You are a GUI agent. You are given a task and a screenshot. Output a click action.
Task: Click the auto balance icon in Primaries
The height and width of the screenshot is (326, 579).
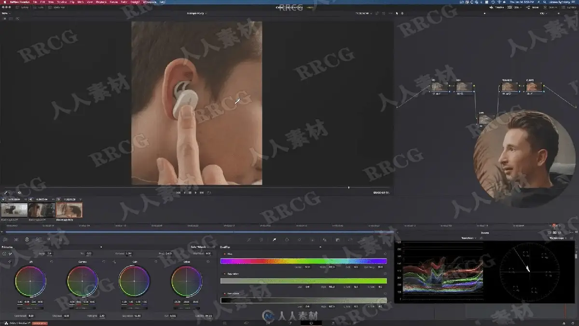[x=4, y=253]
